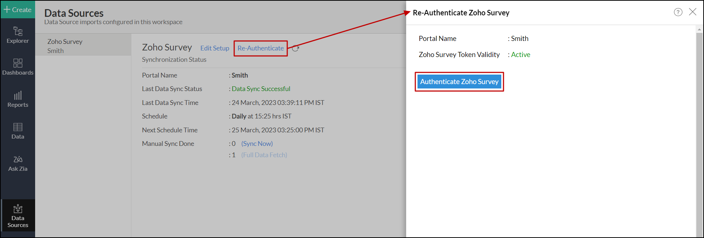The height and width of the screenshot is (238, 704).
Task: Open the Explorer sidebar icon
Action: [x=18, y=35]
